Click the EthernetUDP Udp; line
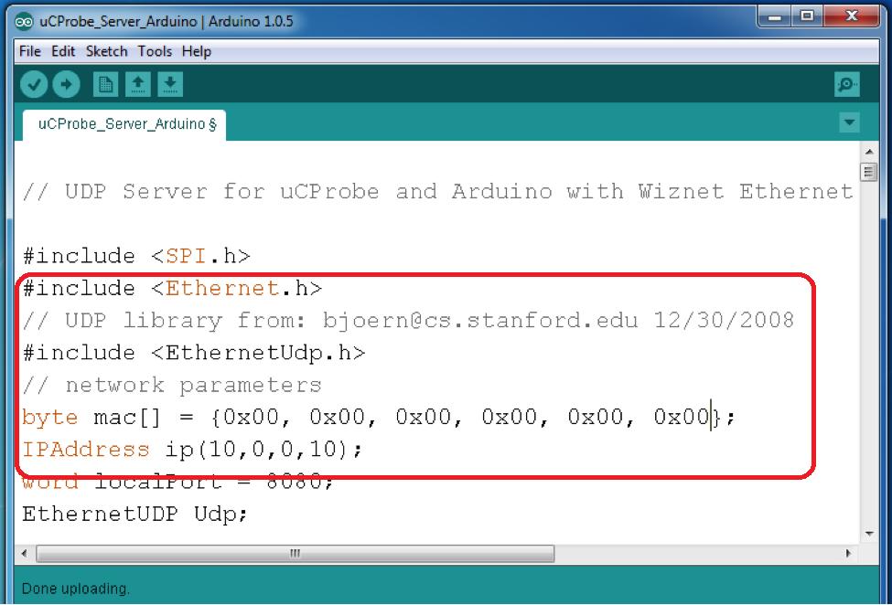 coord(134,515)
